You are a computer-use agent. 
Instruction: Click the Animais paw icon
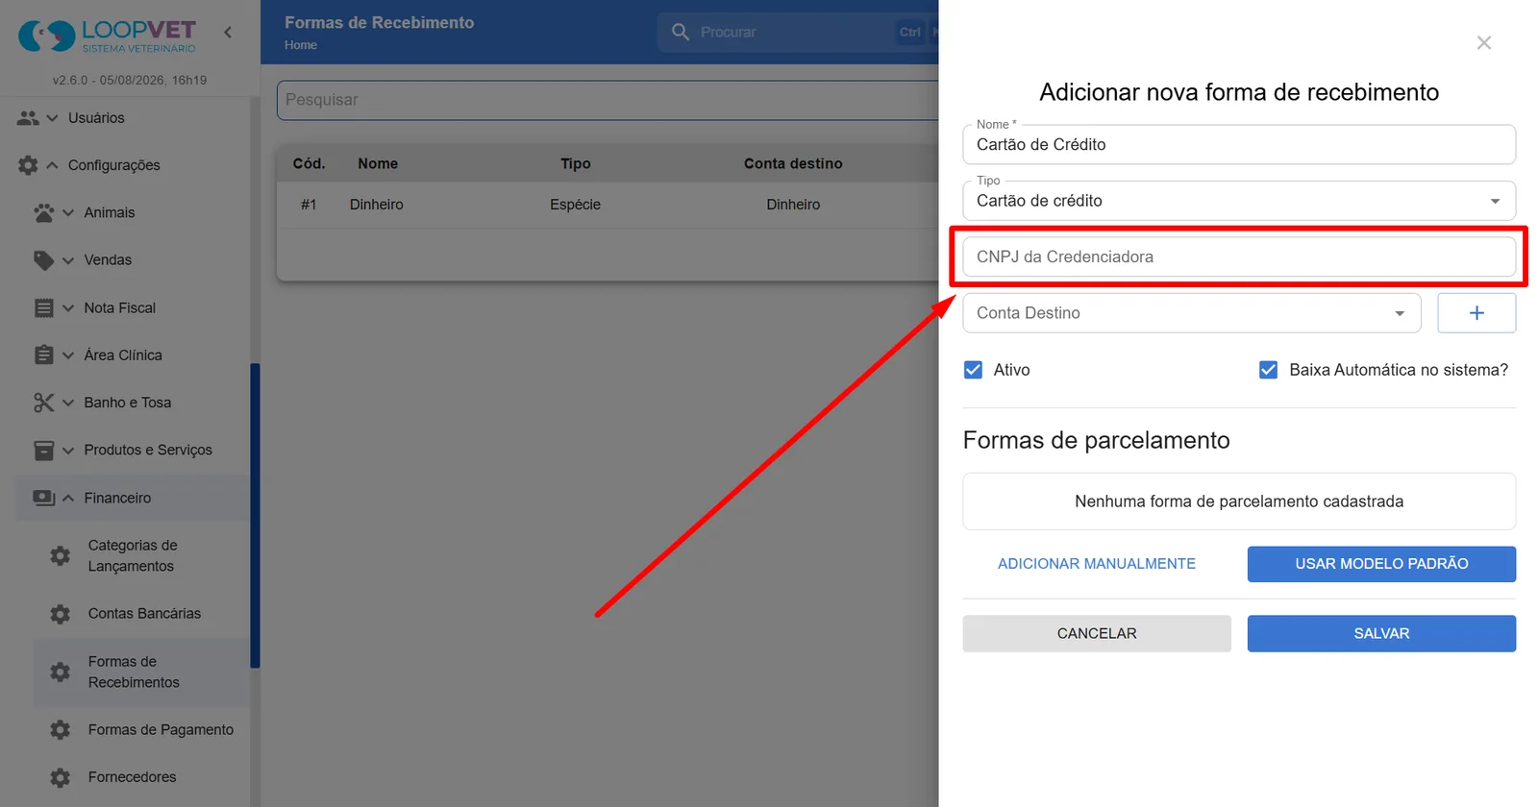tap(44, 212)
